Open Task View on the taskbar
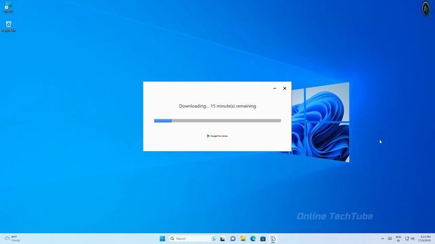The width and height of the screenshot is (435, 244). 222,239
